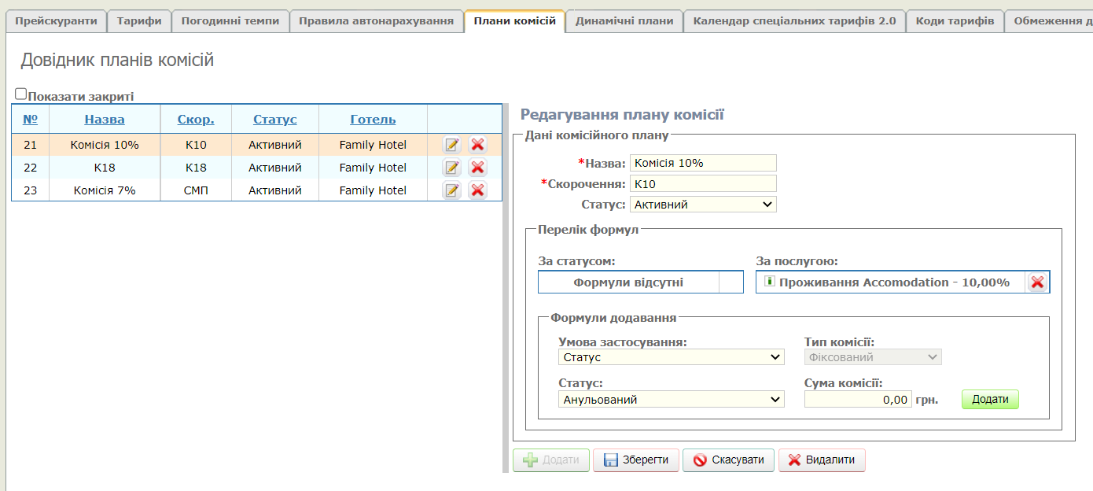Sort table by Назва column header
This screenshot has width=1093, height=491.
tap(105, 120)
